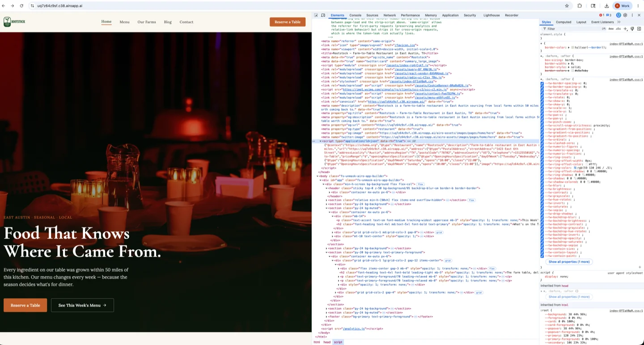The width and height of the screenshot is (644, 345).
Task: Click the Rootstock logo
Action: (14, 22)
